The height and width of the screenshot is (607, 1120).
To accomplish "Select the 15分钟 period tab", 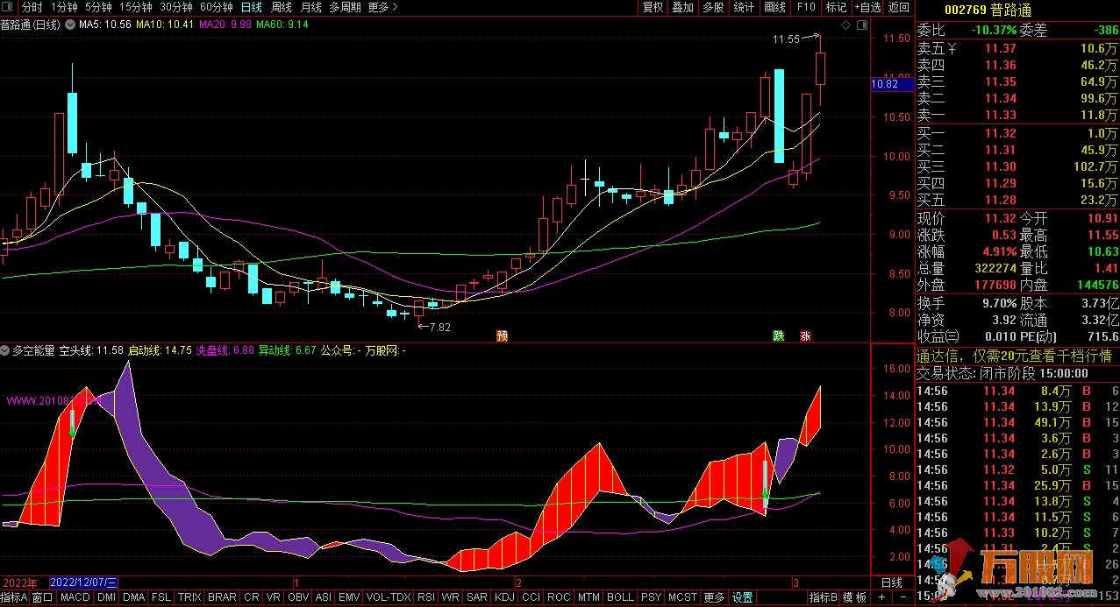I will 136,7.
